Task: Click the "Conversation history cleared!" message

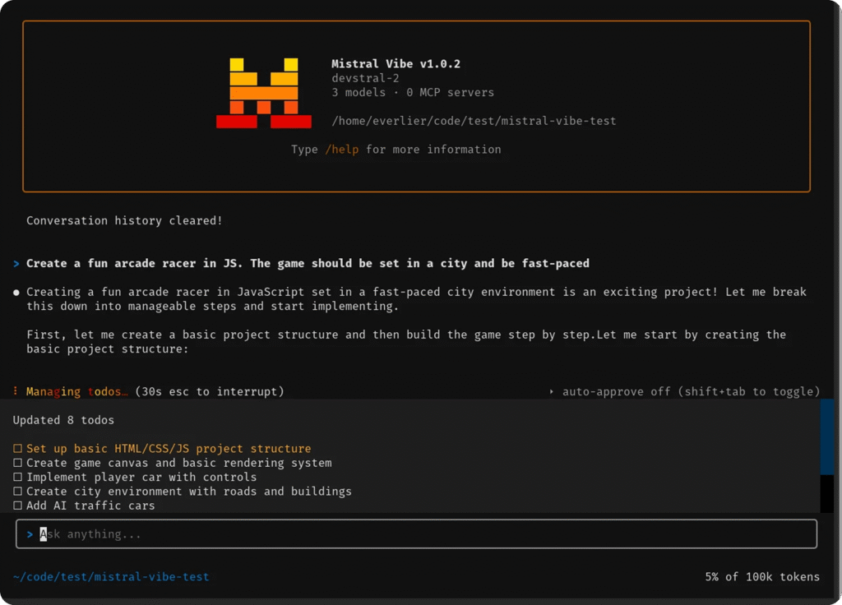Action: (124, 220)
